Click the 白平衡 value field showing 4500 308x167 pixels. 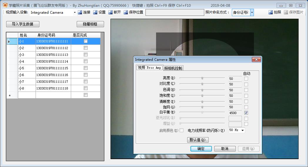pyautogui.click(x=235, y=113)
